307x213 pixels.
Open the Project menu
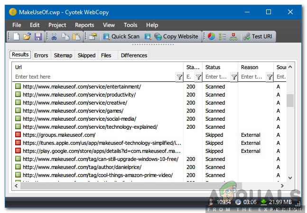click(x=57, y=25)
